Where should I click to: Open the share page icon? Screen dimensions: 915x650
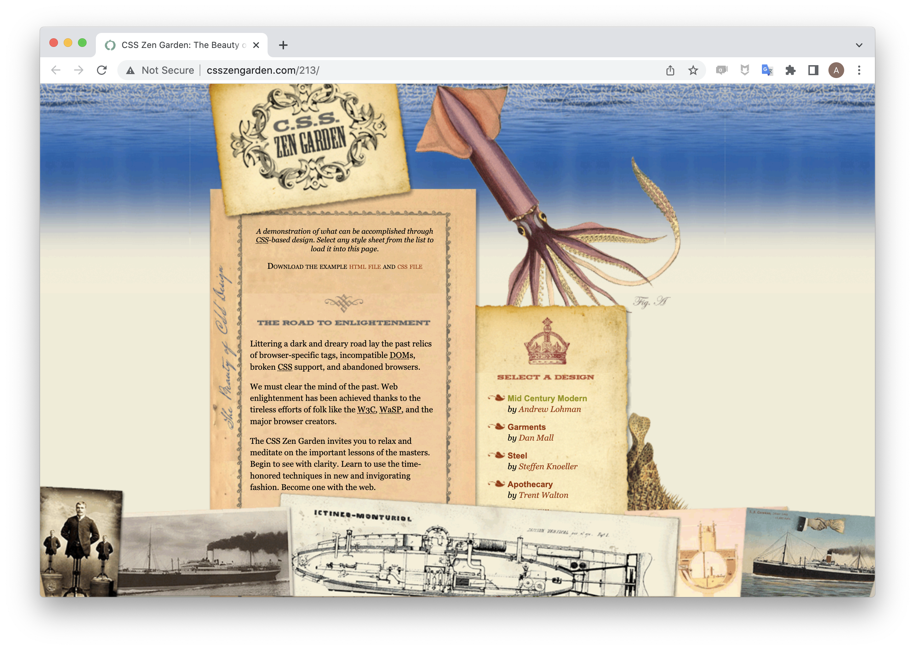[670, 71]
